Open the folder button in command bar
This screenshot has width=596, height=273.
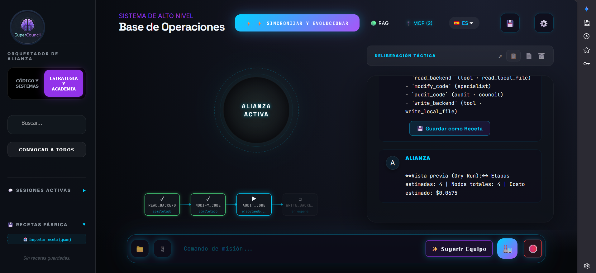140,249
